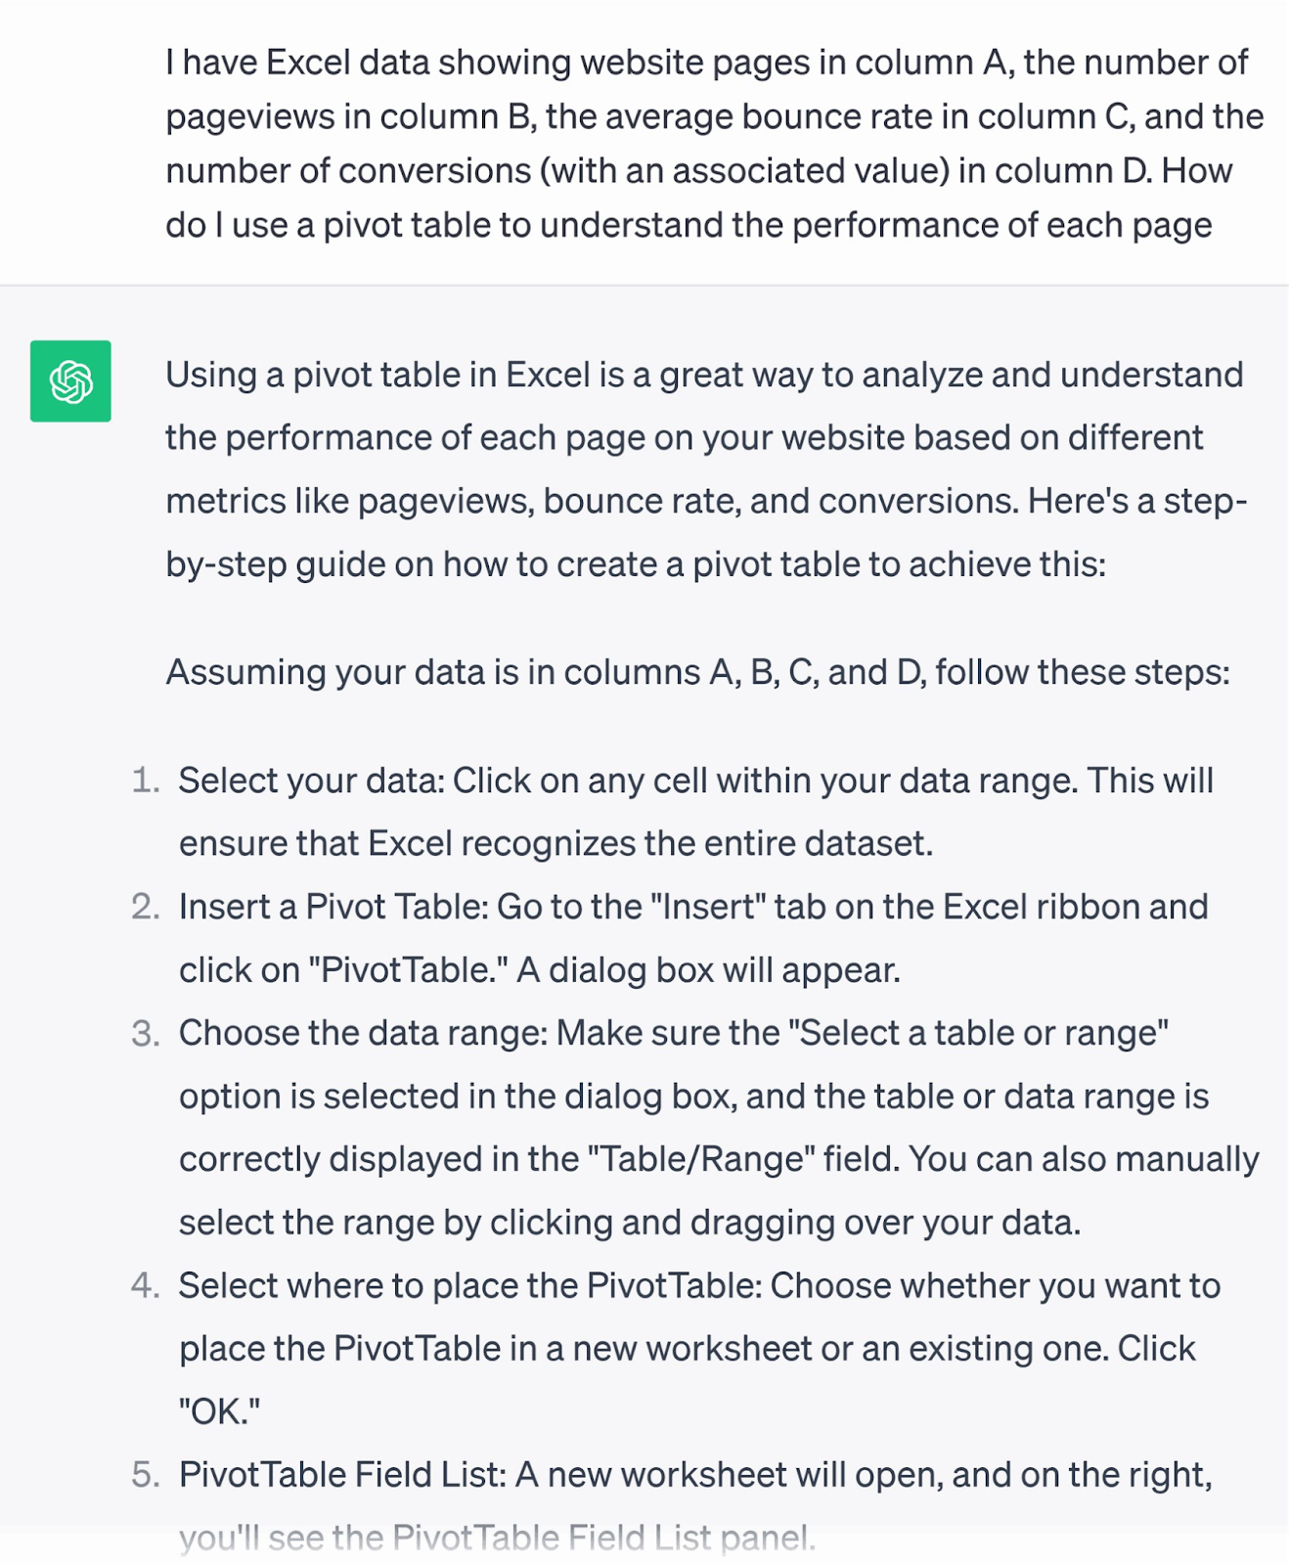Click the quoted "Select a table or range" phrase
1289x1565 pixels.
point(978,1034)
